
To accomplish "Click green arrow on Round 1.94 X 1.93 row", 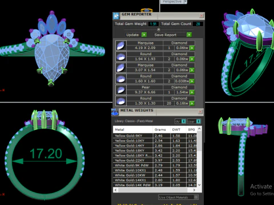I will (x=192, y=59).
